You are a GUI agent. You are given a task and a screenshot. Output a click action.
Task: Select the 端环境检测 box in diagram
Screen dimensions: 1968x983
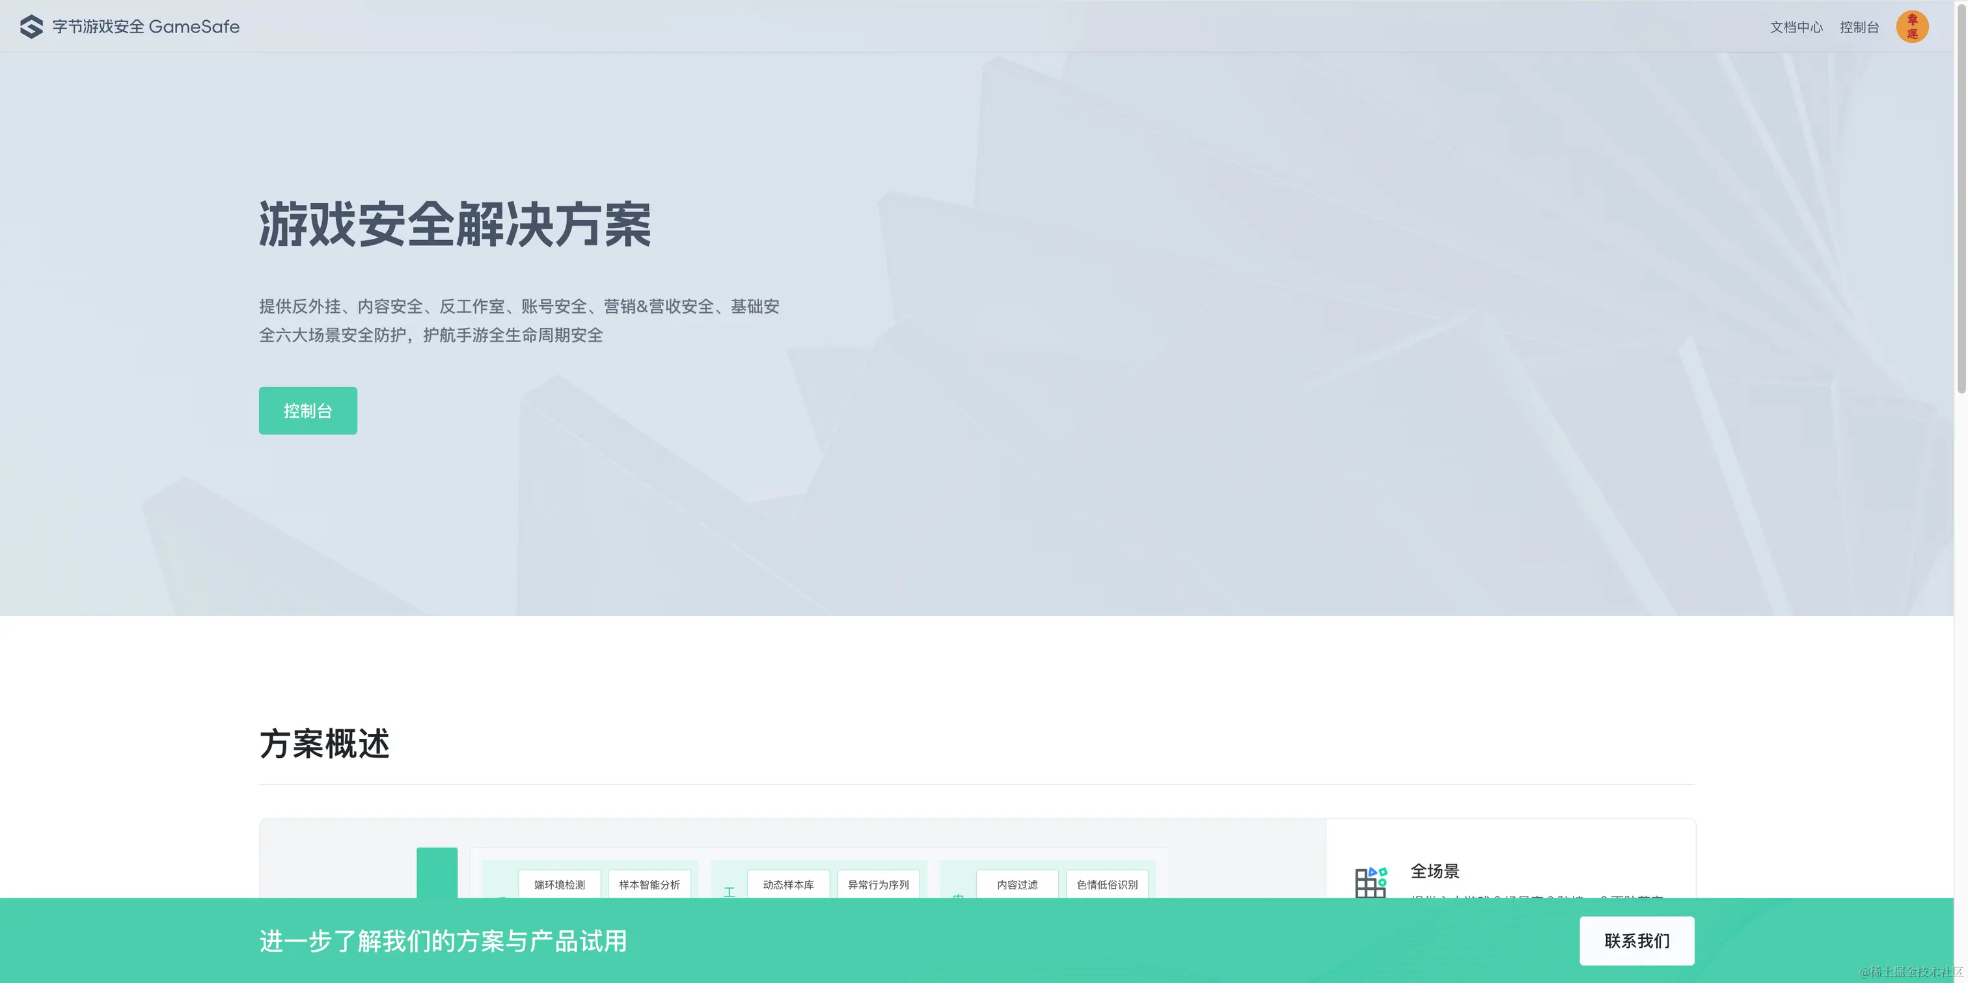click(x=559, y=885)
